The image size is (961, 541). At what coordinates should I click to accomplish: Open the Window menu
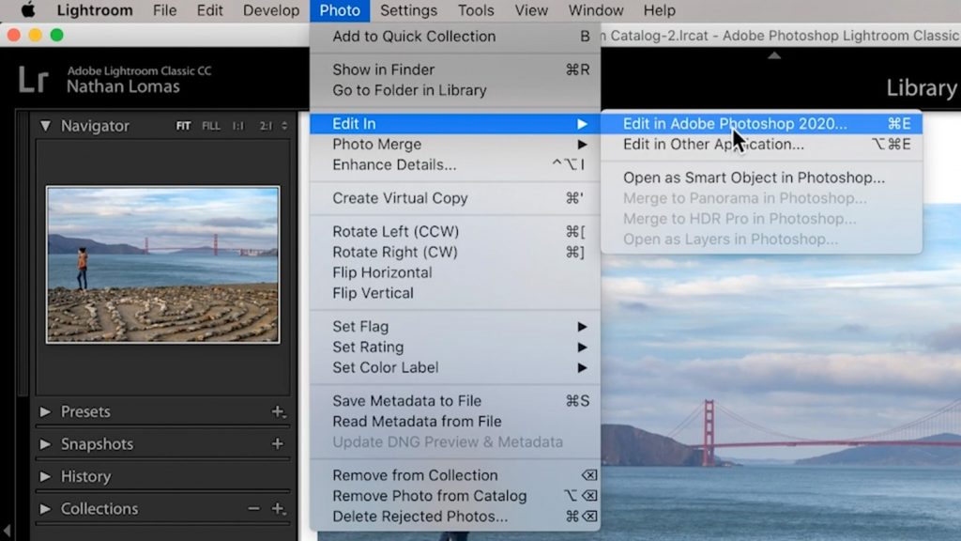pyautogui.click(x=596, y=10)
